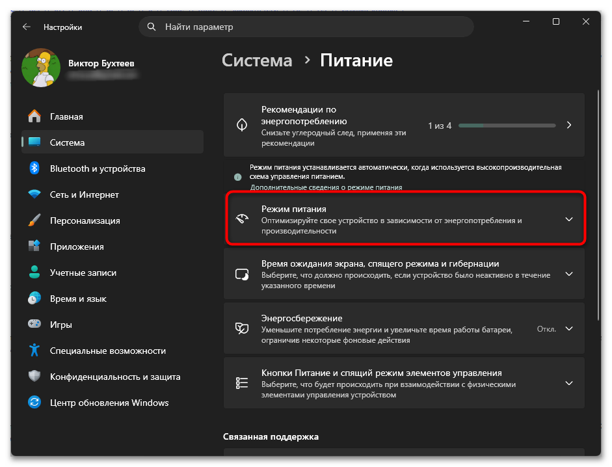Click the Энергосбережение battery-leaf icon
The image size is (612, 467).
tap(242, 328)
